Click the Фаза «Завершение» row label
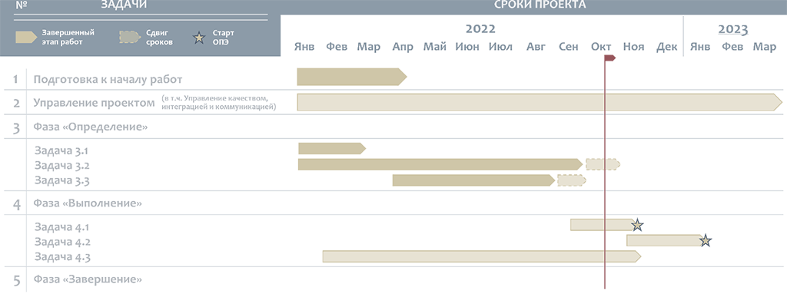Screen dimensions: 787x297 (88, 279)
